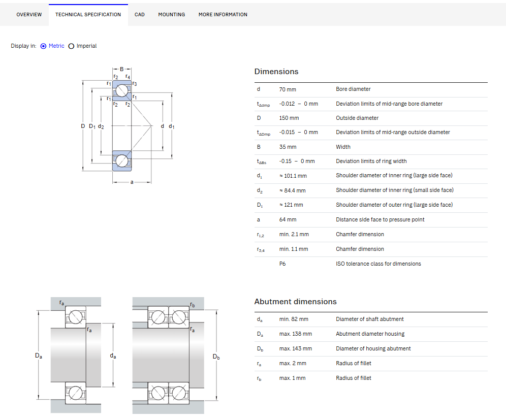Click the -0.15 – 0 mm ring width deviation
Viewport: 506px width, 419px height.
(x=297, y=161)
